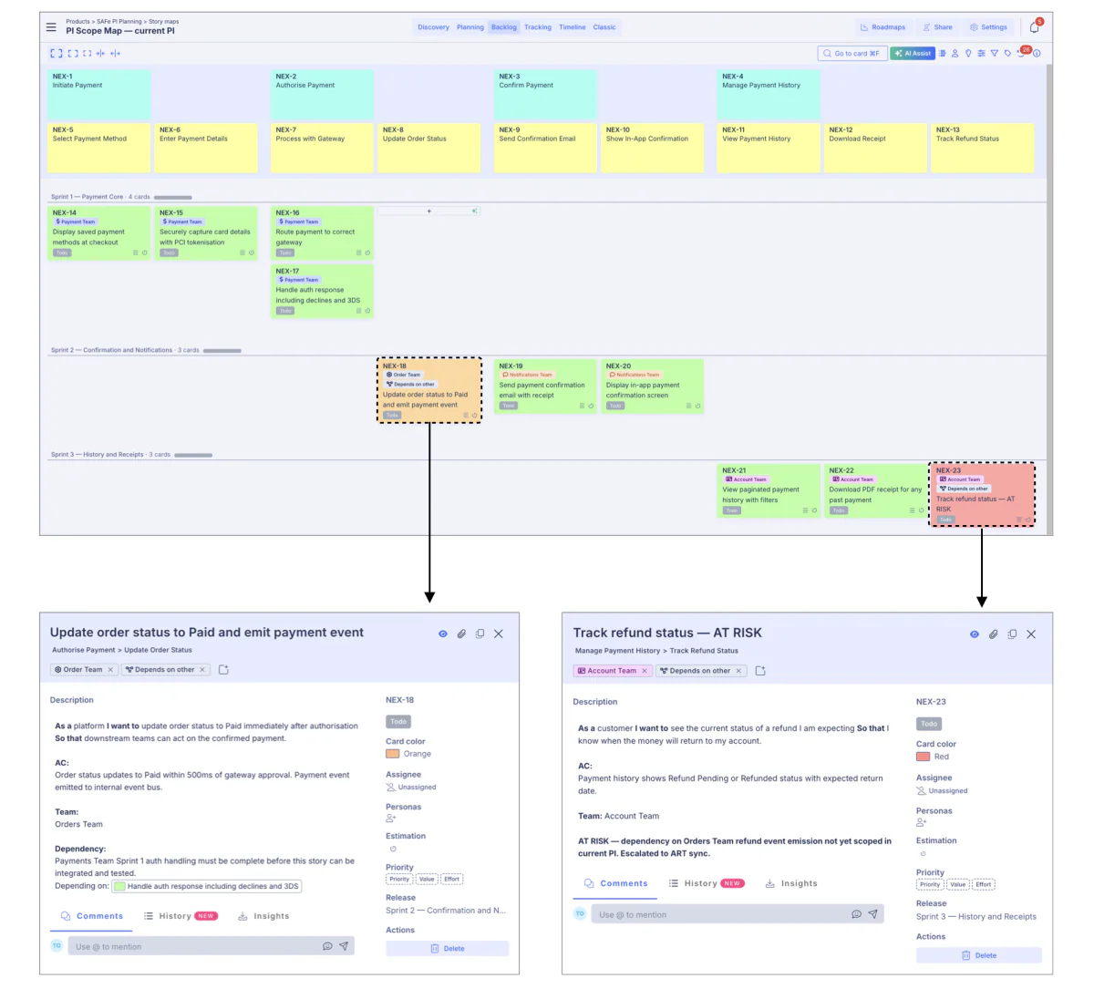Image resolution: width=1094 pixels, height=989 pixels.
Task: Delete the NEX-23 card
Action: 979,955
